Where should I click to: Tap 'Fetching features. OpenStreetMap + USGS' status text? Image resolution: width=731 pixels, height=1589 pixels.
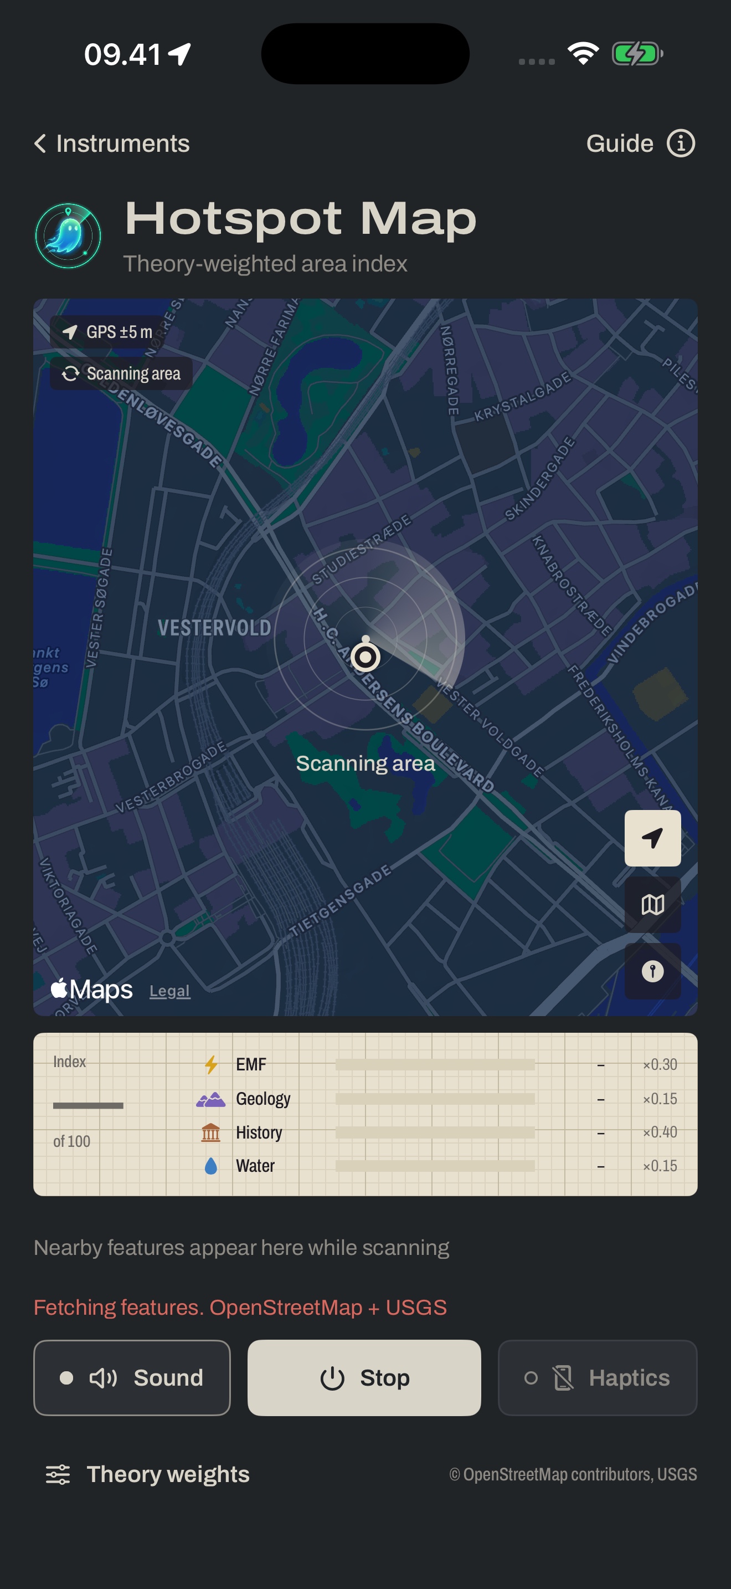point(240,1307)
